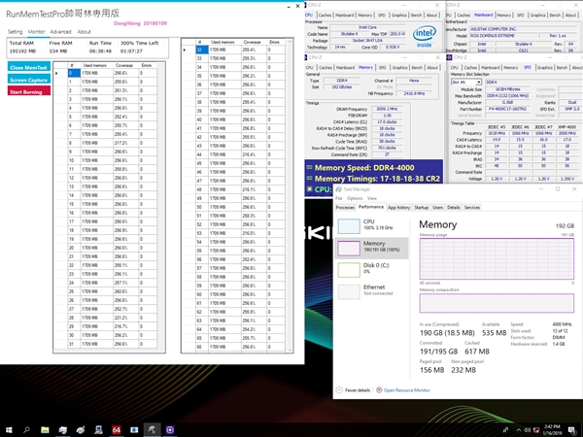Open taskbar search magnifier
Screen dimensions: 583x437
(26, 430)
